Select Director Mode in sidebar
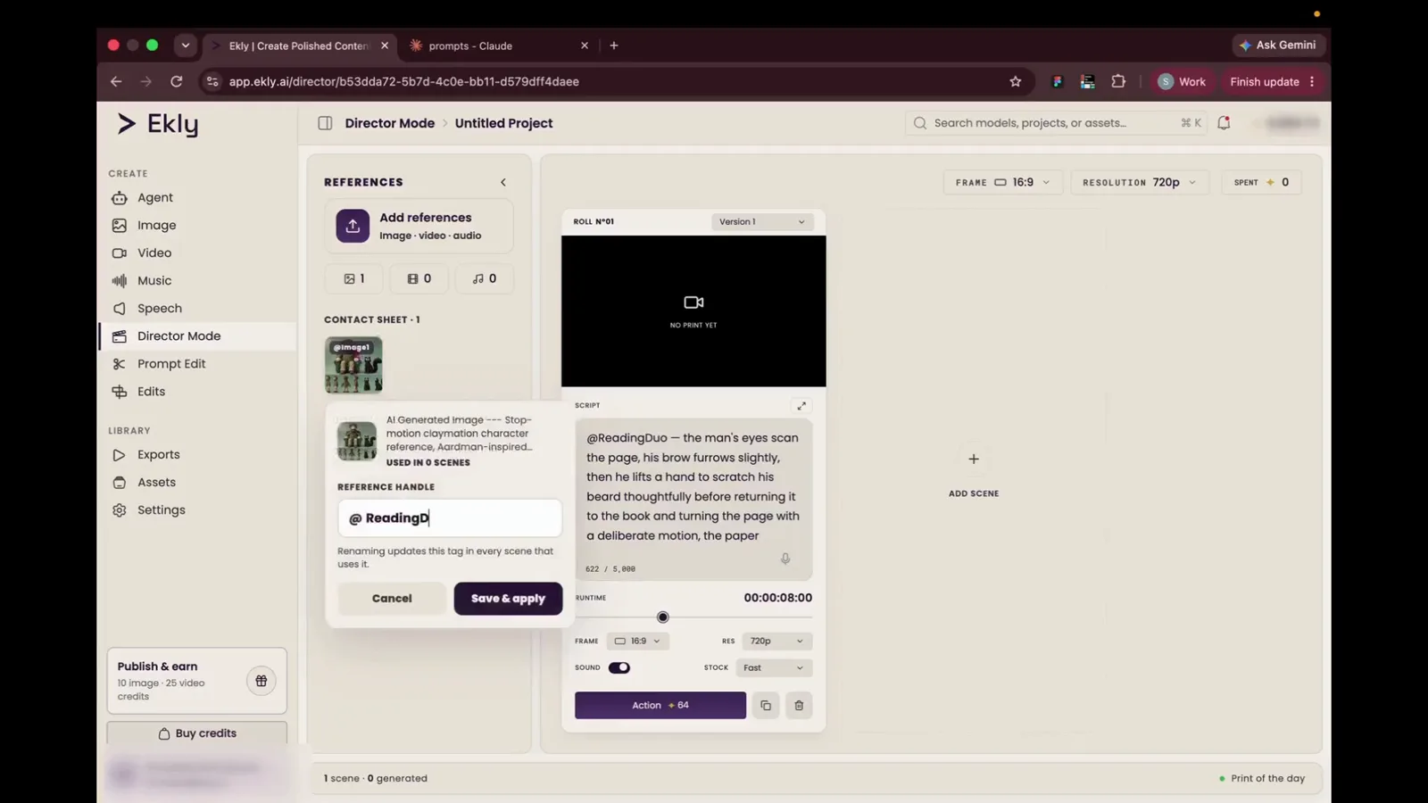 coord(197,335)
